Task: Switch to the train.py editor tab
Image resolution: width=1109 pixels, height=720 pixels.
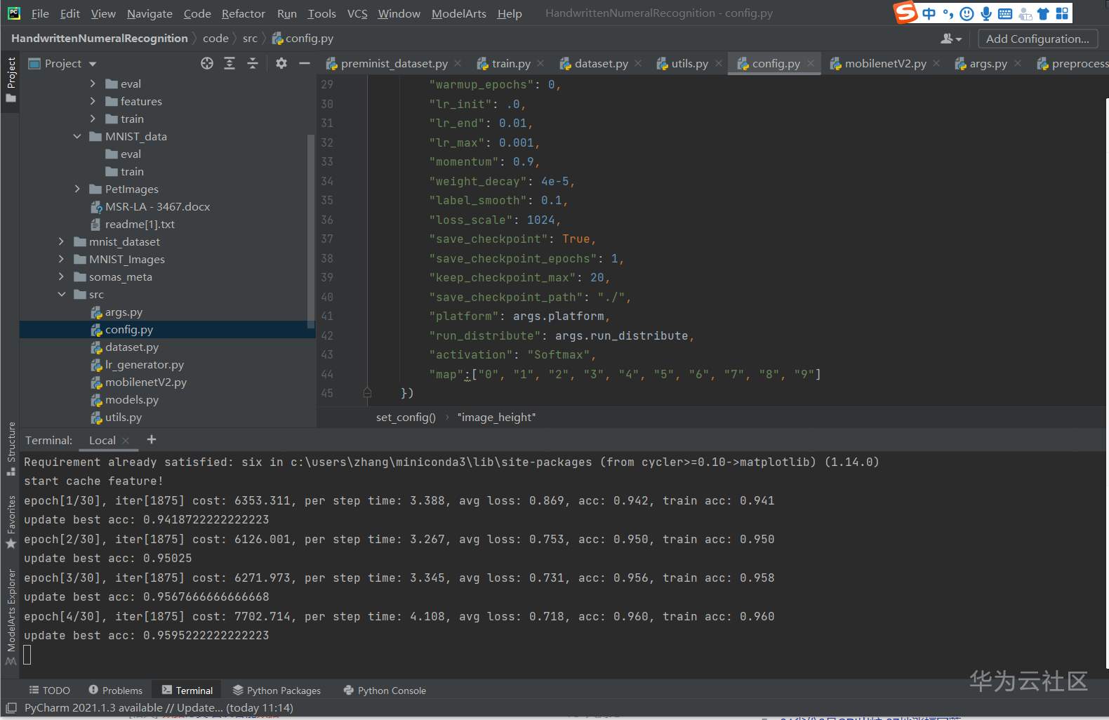Action: [x=510, y=64]
